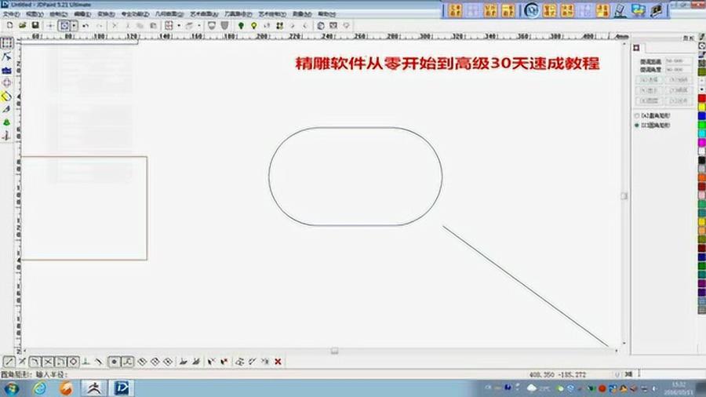Click the yellow light bulb toolbar icon
This screenshot has height=397, width=706.
pyautogui.click(x=253, y=25)
